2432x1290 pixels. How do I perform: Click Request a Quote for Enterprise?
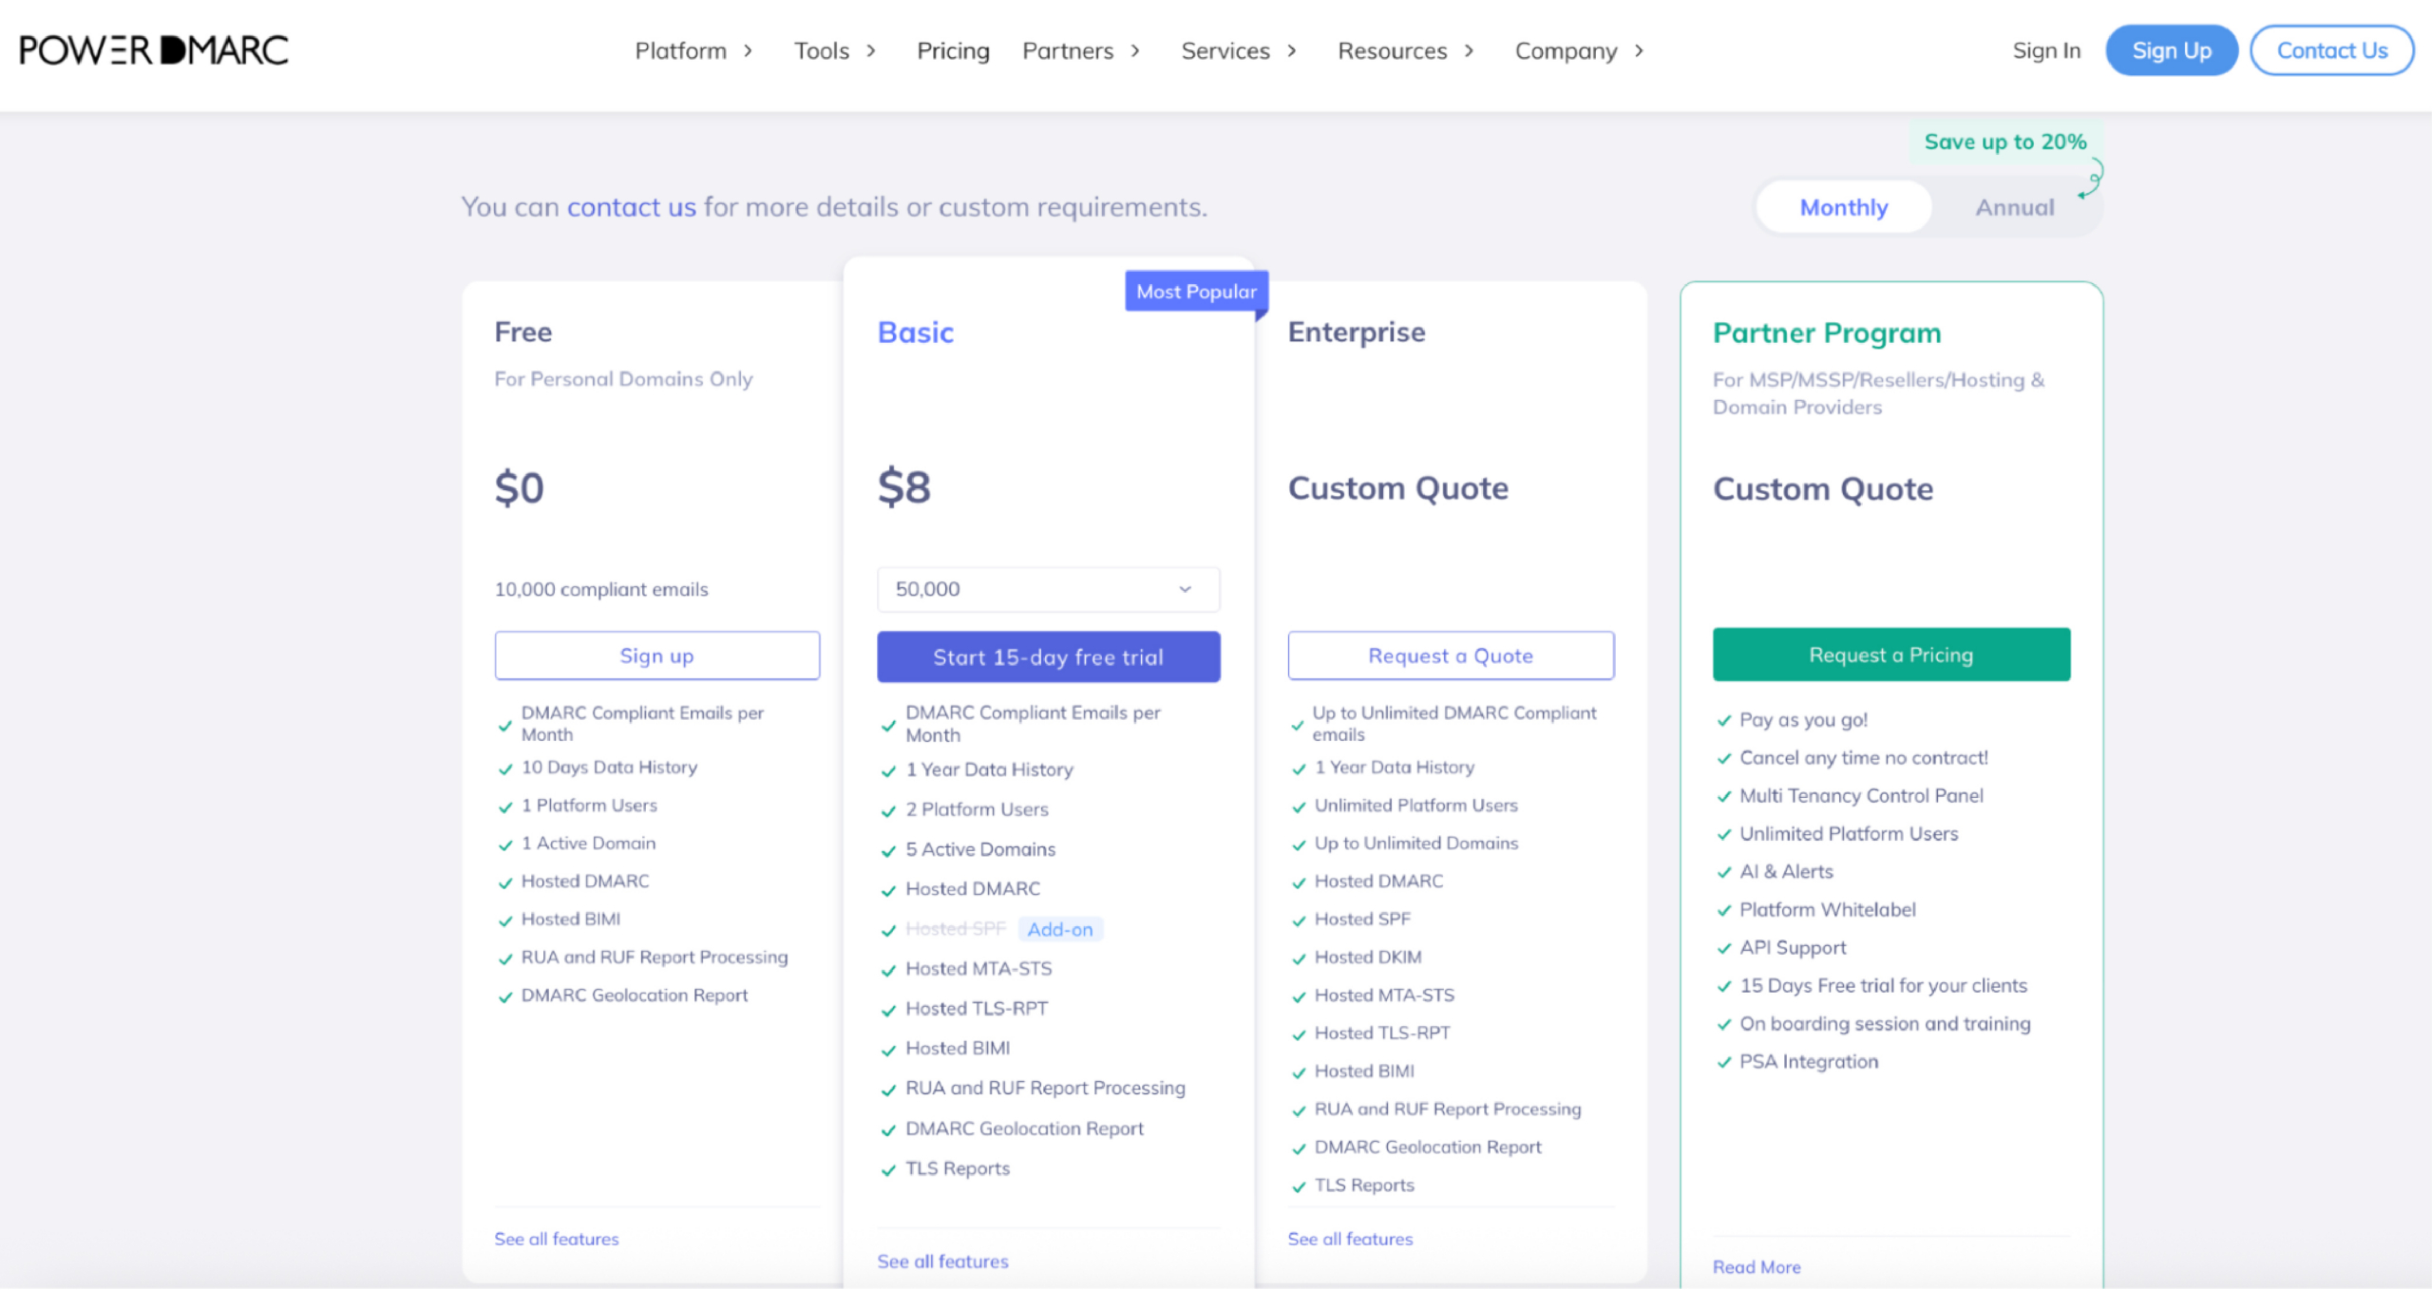[1450, 655]
